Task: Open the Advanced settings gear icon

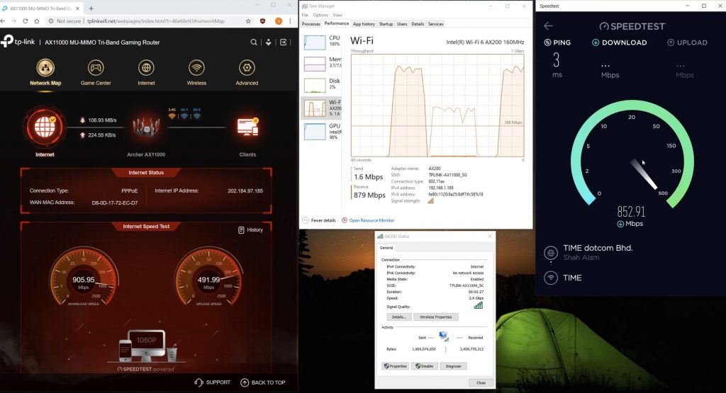Action: click(247, 67)
